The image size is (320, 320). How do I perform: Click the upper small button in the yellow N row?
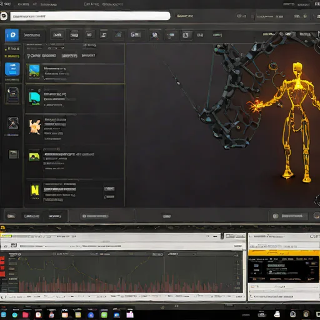[x=109, y=189]
